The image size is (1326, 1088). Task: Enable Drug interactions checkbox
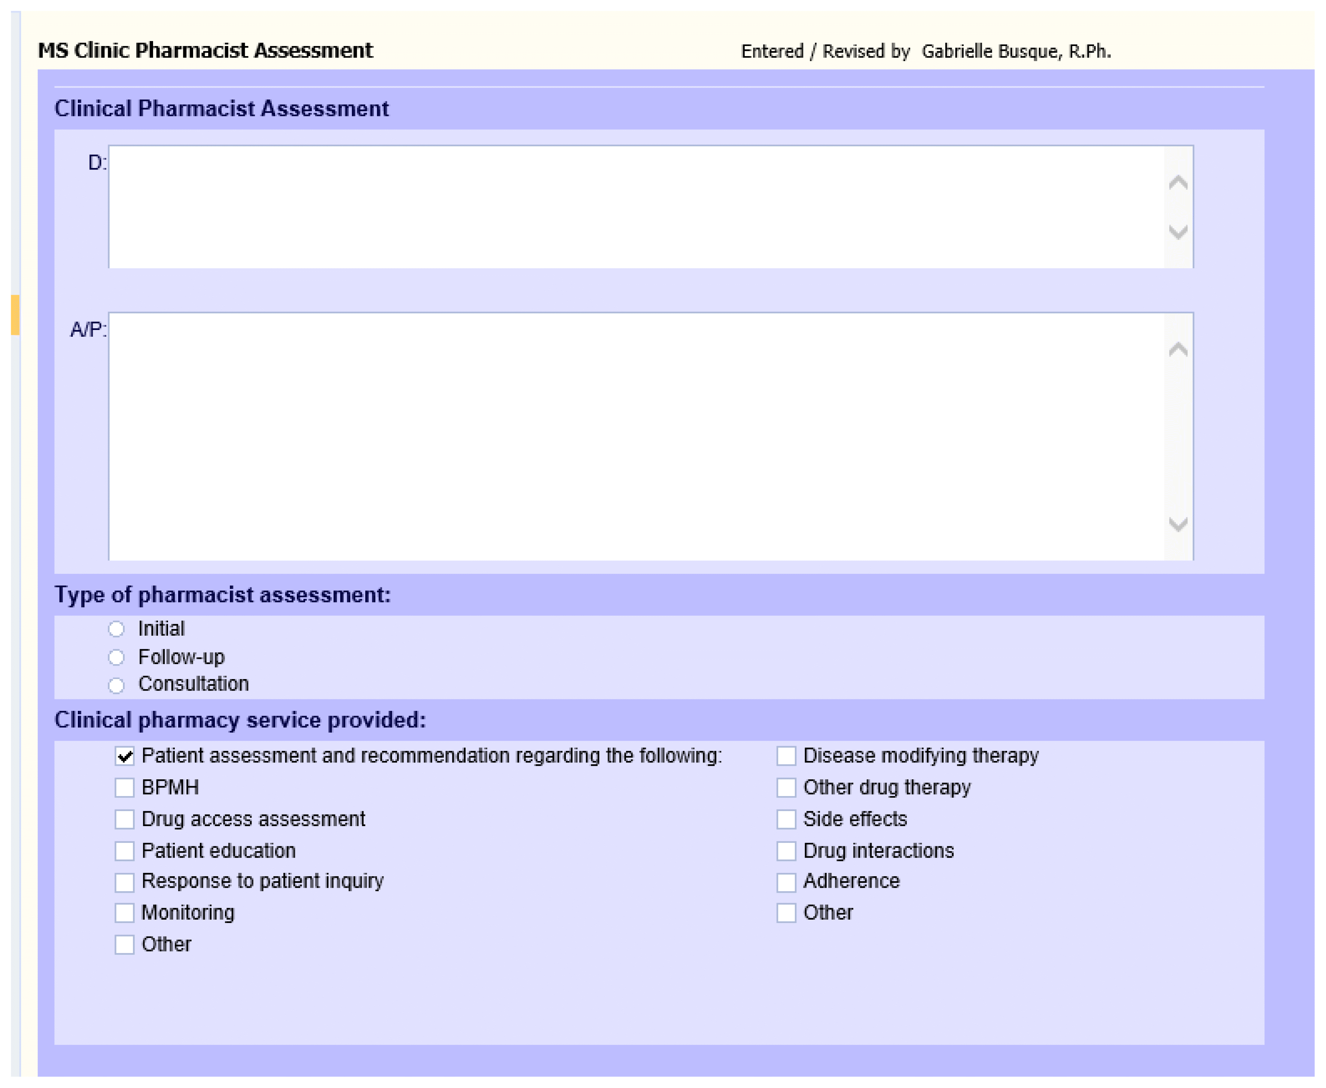click(x=786, y=850)
